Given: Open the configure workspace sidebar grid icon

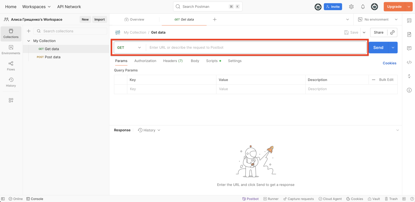Looking at the screenshot, I should coord(11,100).
